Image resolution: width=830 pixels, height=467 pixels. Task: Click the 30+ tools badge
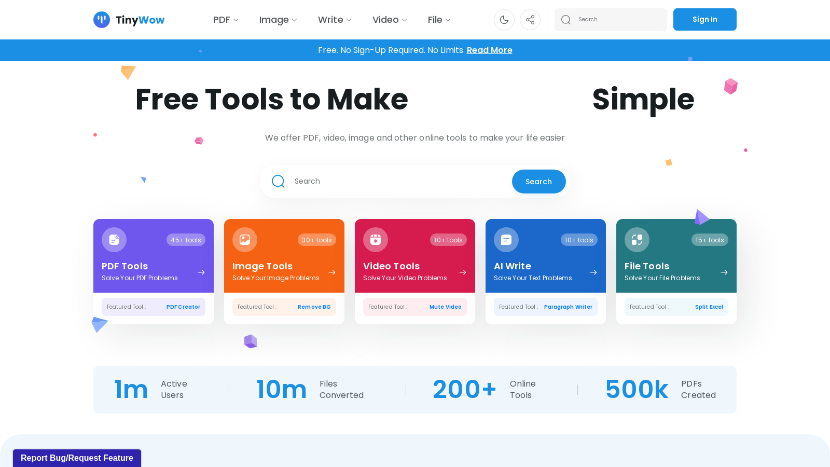point(316,240)
